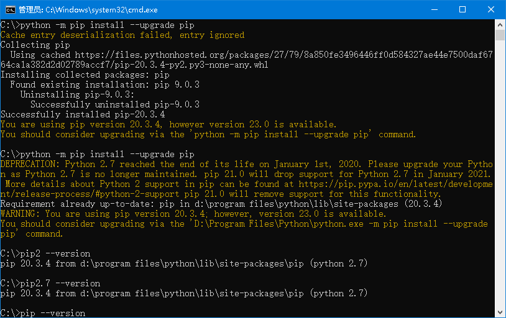Click 'Installing collected packages: pip' line
The height and width of the screenshot is (318, 506).
[85, 75]
